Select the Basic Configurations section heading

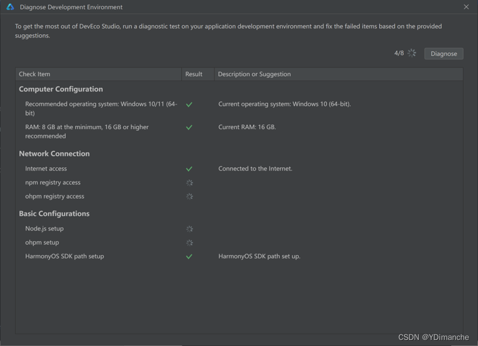pyautogui.click(x=54, y=214)
